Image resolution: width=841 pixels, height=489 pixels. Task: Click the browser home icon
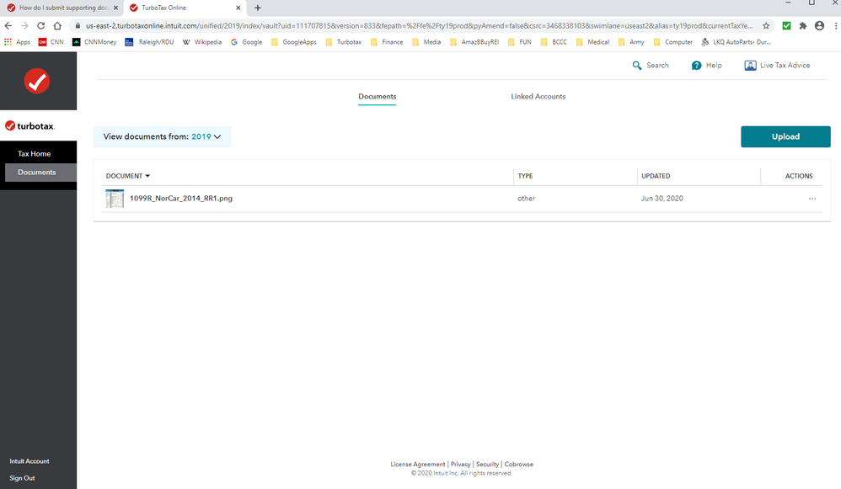[57, 26]
